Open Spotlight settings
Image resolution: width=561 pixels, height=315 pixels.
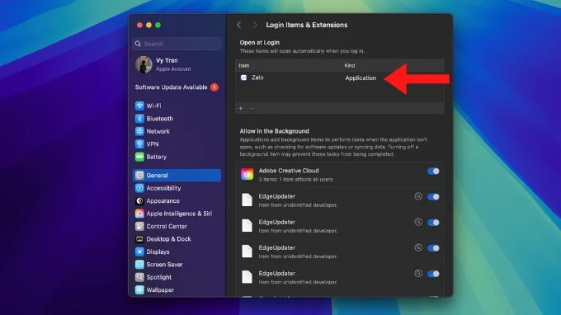(177, 277)
